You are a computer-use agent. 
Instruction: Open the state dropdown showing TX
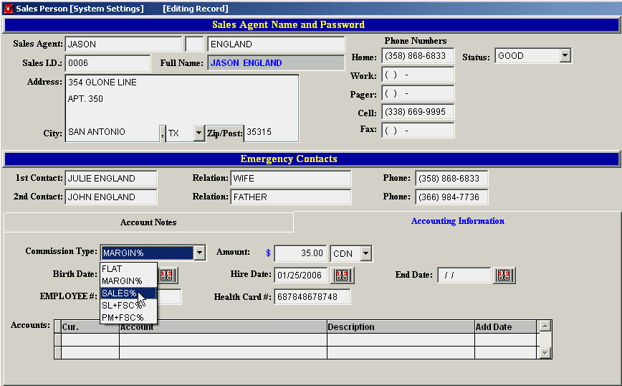[198, 133]
